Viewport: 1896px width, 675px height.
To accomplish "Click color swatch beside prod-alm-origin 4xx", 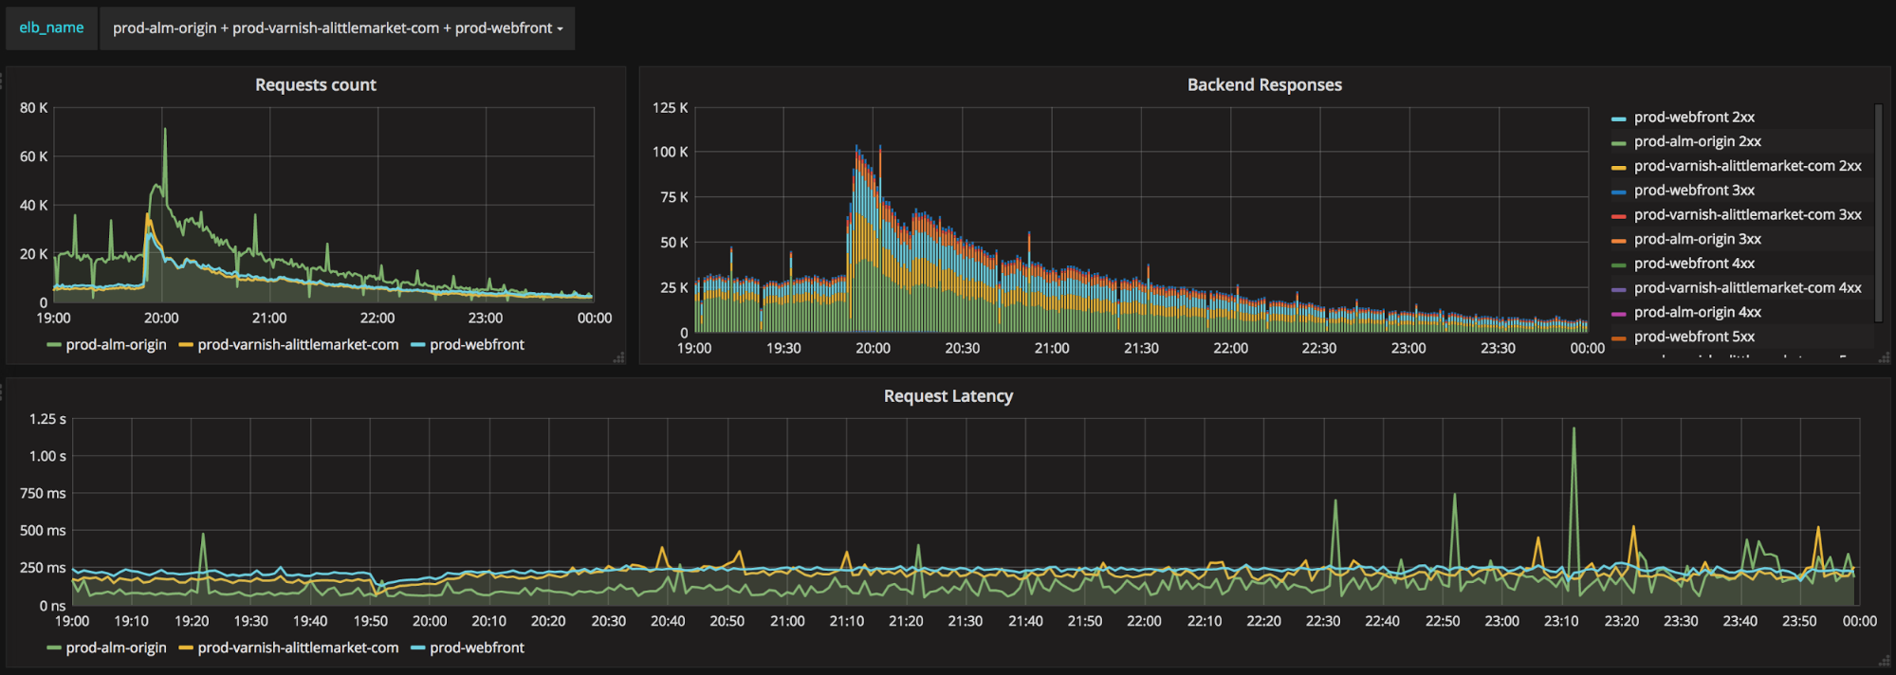I will point(1618,314).
